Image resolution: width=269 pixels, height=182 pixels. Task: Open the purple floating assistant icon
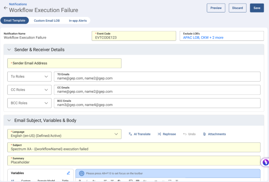point(265,162)
